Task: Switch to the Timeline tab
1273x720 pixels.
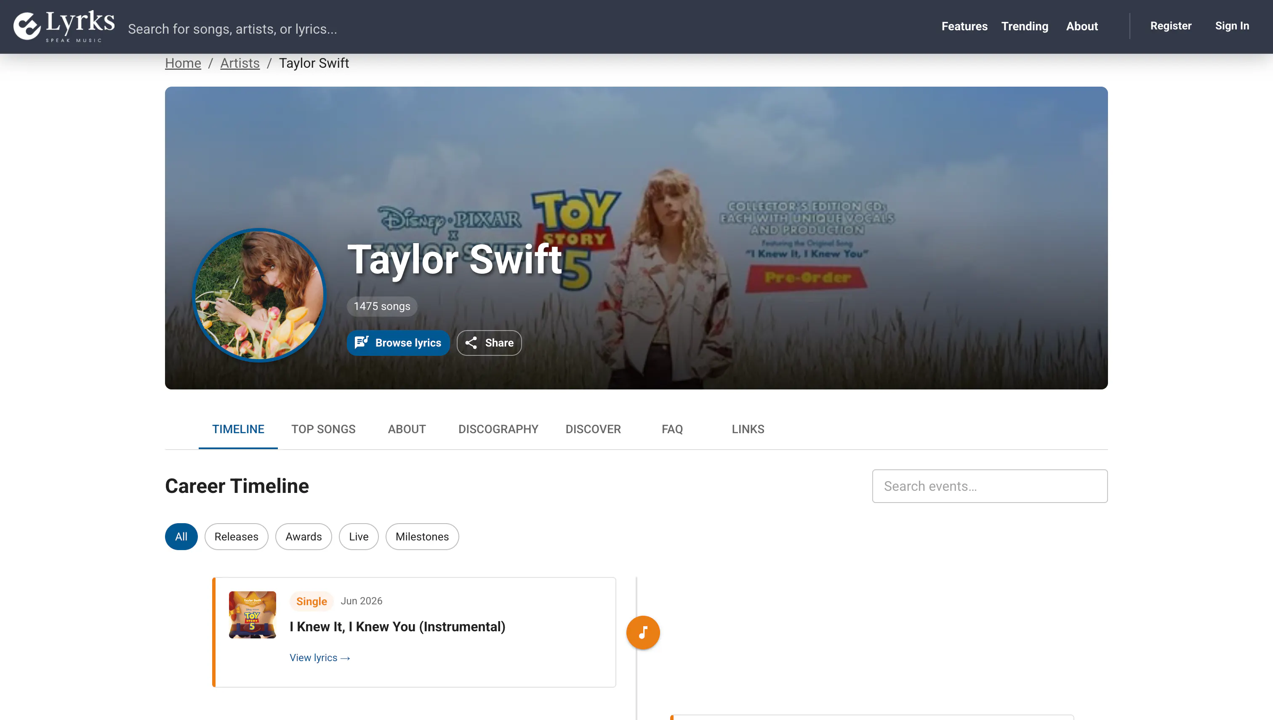Action: click(x=238, y=429)
